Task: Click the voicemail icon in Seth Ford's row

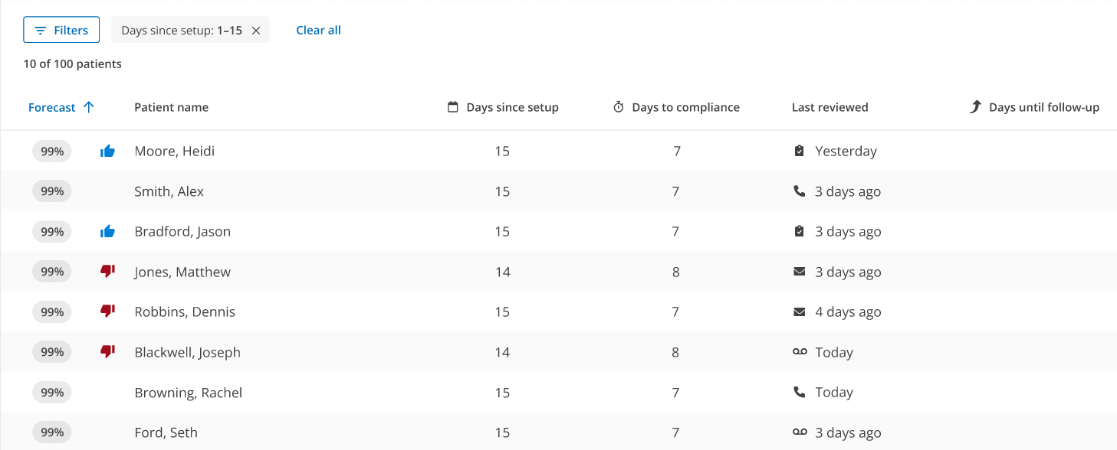Action: 800,432
